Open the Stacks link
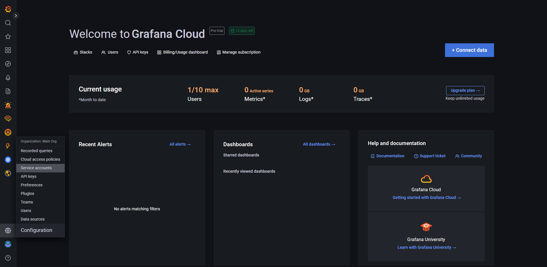The height and width of the screenshot is (267, 547). tap(83, 52)
